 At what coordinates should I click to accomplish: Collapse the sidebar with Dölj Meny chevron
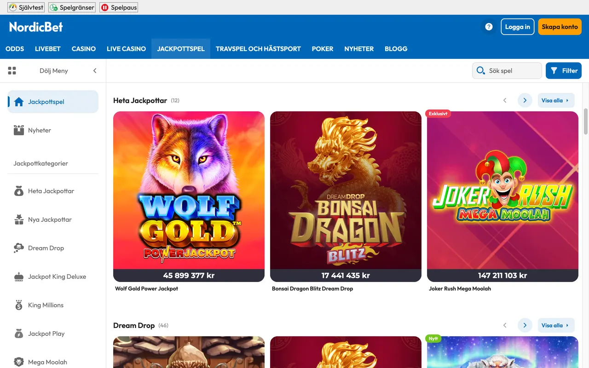coord(95,70)
